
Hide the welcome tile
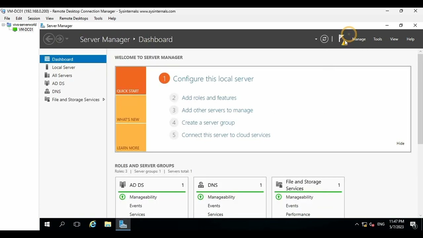[x=400, y=143]
